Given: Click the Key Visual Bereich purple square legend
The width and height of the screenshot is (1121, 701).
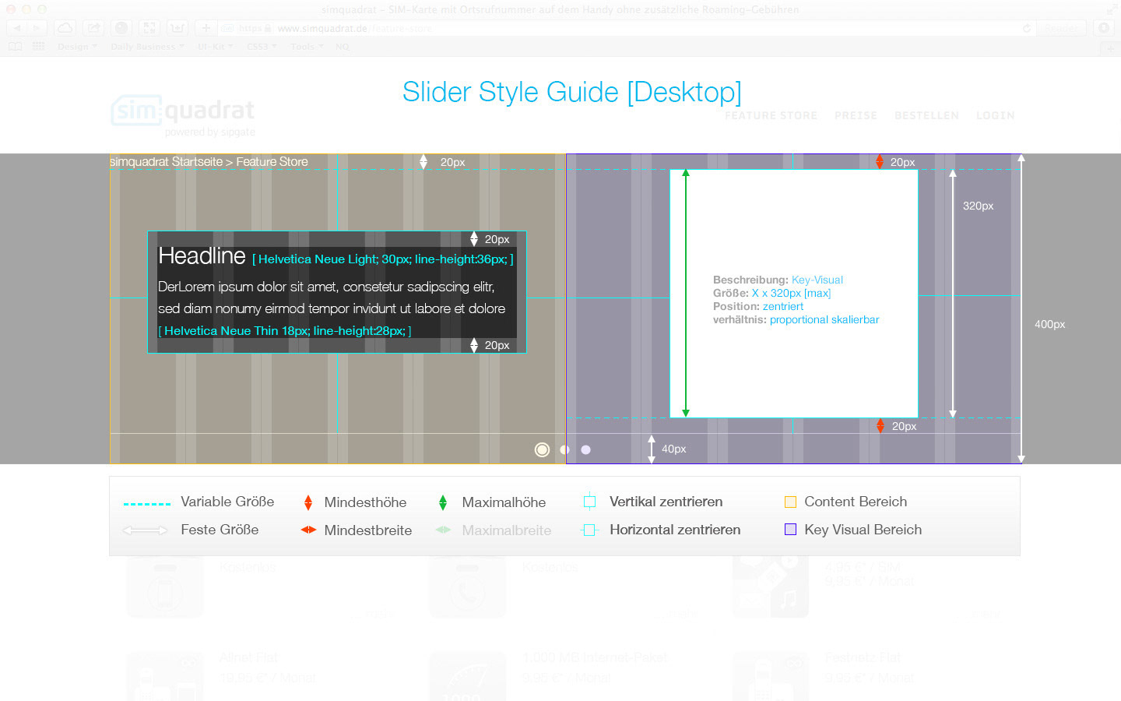Looking at the screenshot, I should pyautogui.click(x=790, y=530).
